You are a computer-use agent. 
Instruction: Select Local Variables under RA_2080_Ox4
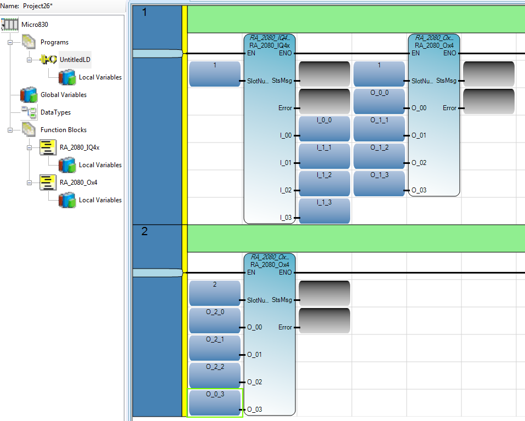(x=100, y=200)
